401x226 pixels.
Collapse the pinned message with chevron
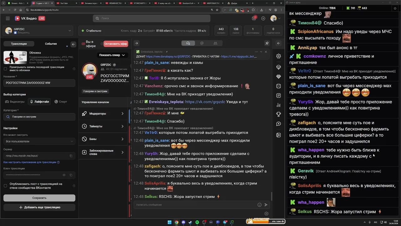point(261,52)
